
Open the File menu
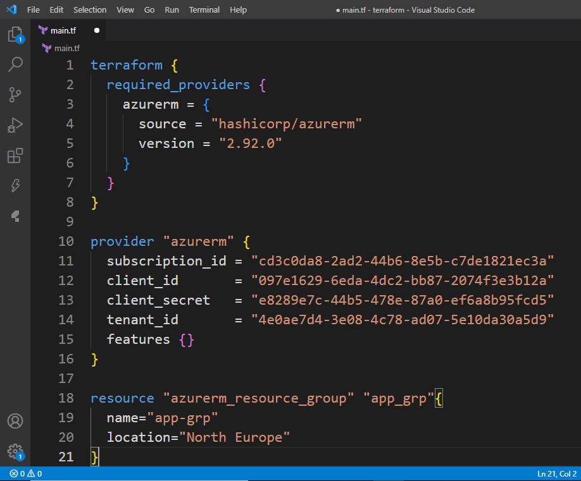[33, 9]
